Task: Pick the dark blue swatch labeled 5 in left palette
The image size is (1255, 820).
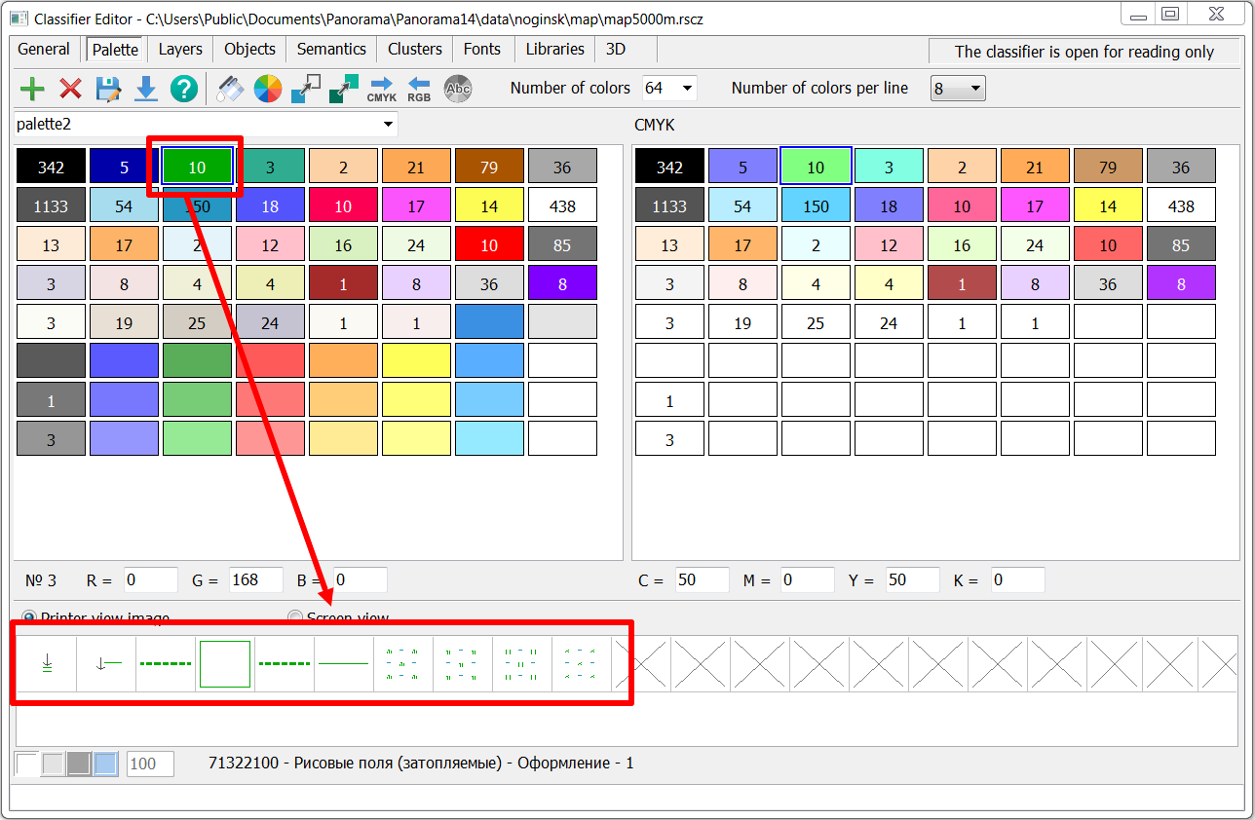Action: pyautogui.click(x=124, y=167)
